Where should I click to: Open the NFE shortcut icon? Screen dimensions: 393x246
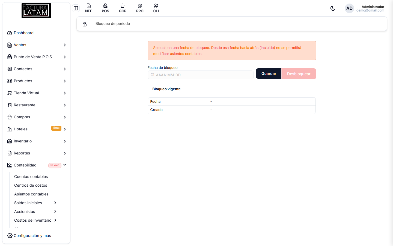pyautogui.click(x=88, y=8)
